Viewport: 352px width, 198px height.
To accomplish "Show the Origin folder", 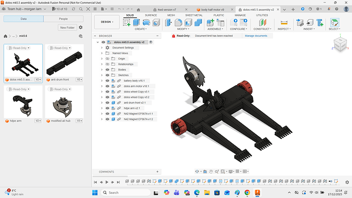I will click(107, 59).
